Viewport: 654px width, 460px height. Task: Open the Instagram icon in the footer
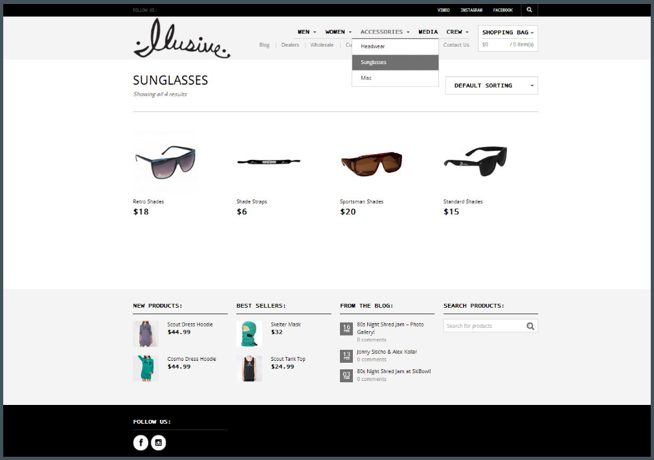pos(159,443)
